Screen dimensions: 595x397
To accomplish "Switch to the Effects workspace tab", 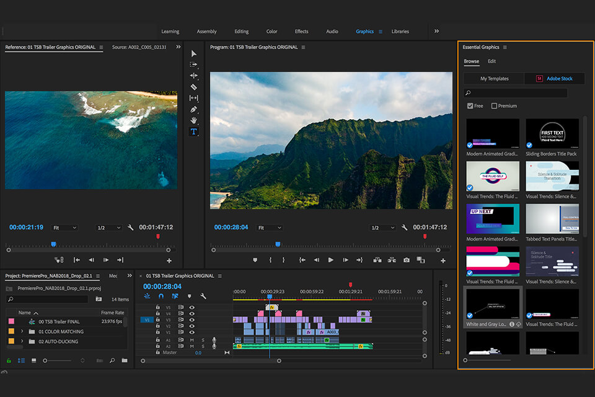I will [x=301, y=30].
